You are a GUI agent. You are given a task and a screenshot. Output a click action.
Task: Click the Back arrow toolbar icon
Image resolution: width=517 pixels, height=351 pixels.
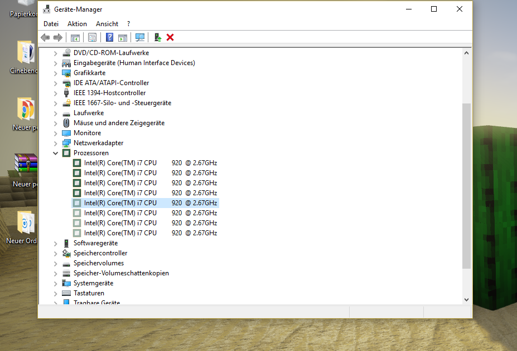click(45, 37)
